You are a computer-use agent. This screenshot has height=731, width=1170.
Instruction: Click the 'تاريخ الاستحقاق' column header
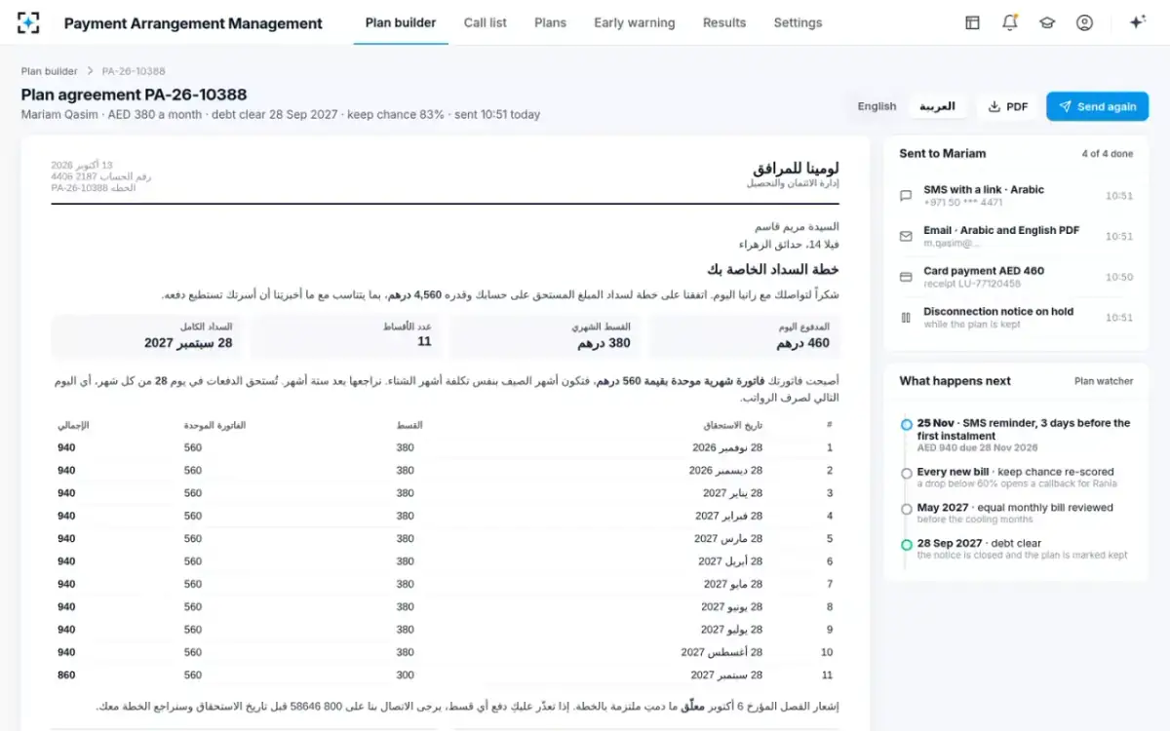[735, 425]
